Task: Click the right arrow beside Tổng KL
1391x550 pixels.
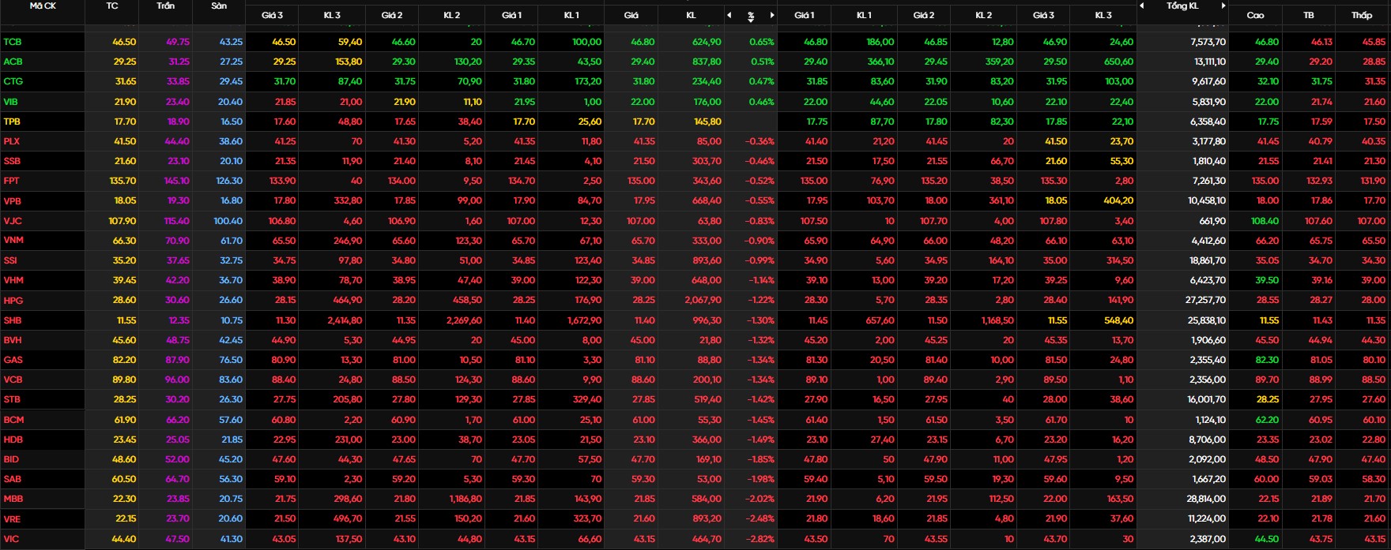Action: click(1223, 6)
